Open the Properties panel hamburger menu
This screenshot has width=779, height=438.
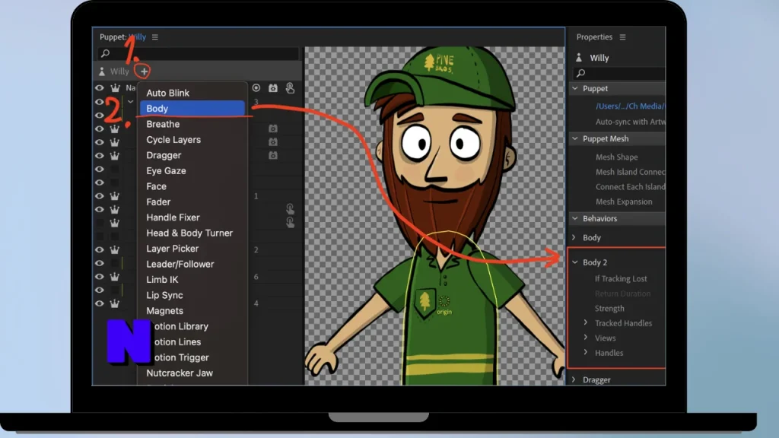(622, 37)
